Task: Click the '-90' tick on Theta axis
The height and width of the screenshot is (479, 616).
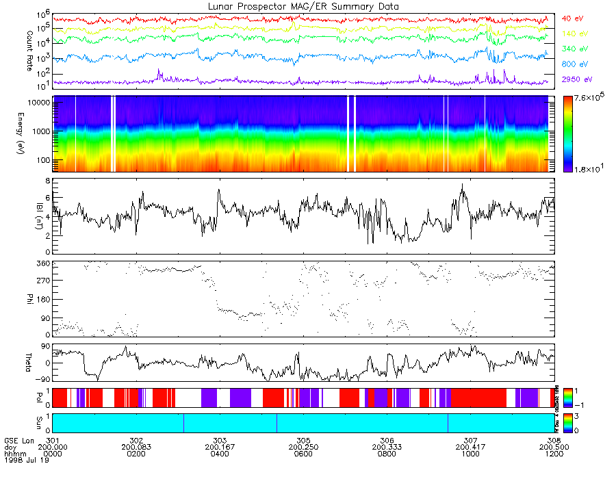Action: [x=43, y=379]
